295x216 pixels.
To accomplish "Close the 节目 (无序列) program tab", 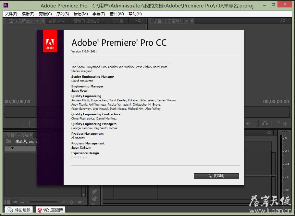I will click(x=192, y=21).
